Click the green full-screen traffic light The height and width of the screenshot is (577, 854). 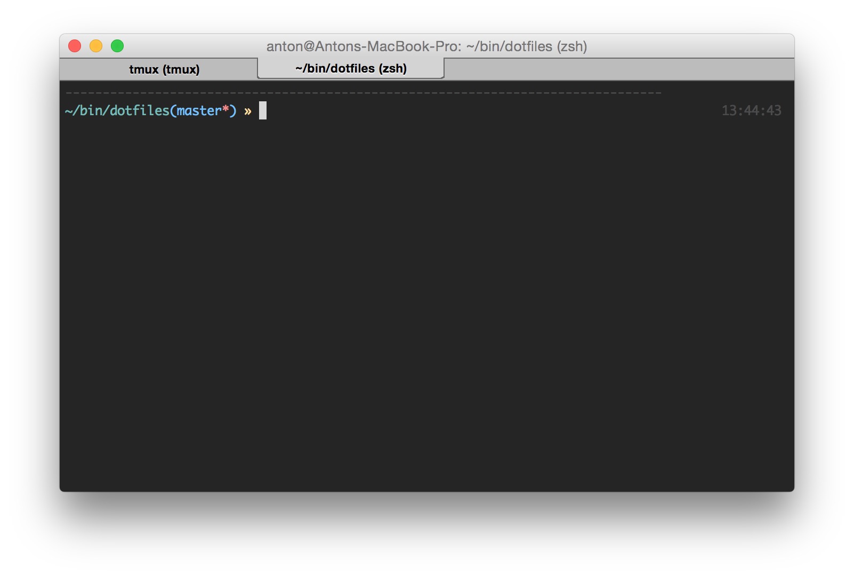click(x=117, y=46)
